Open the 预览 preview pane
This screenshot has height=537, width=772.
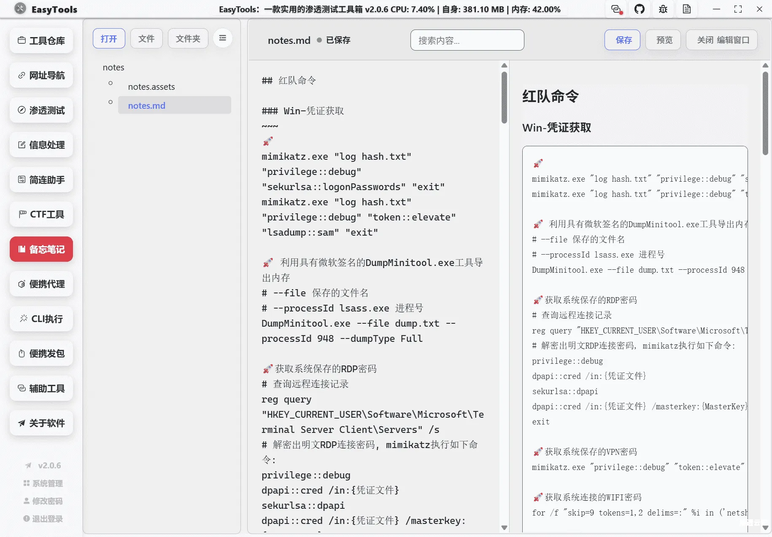pyautogui.click(x=663, y=40)
